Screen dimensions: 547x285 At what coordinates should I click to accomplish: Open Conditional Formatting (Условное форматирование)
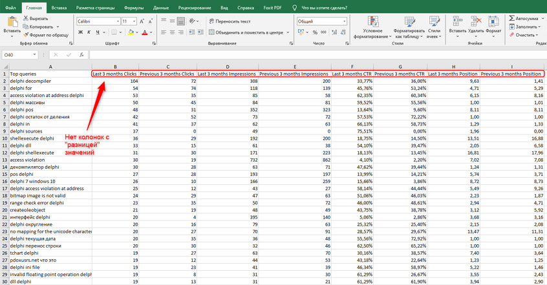coord(372,27)
